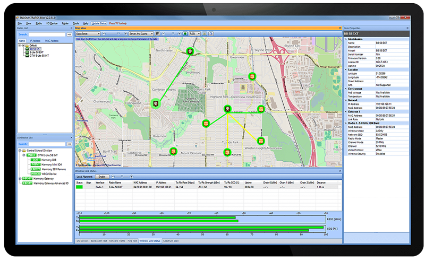
Task: Toggle the Default folder checkbox in Radio List
Action: coord(23,46)
